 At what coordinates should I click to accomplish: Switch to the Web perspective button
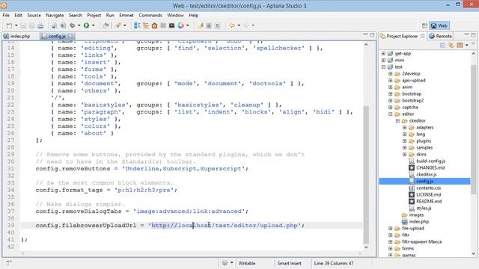pyautogui.click(x=439, y=25)
